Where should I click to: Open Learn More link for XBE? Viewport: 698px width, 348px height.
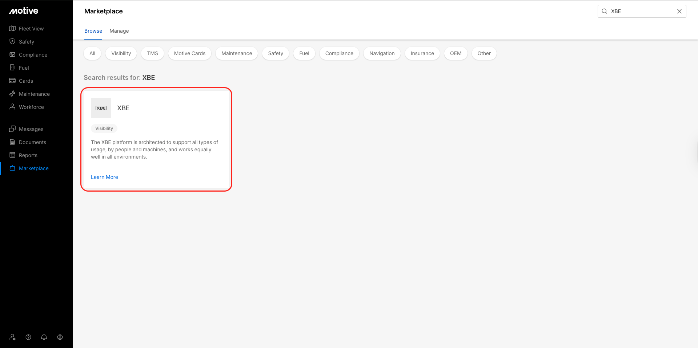[104, 177]
